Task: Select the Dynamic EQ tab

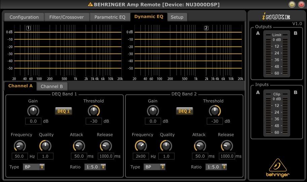Action: (149, 17)
